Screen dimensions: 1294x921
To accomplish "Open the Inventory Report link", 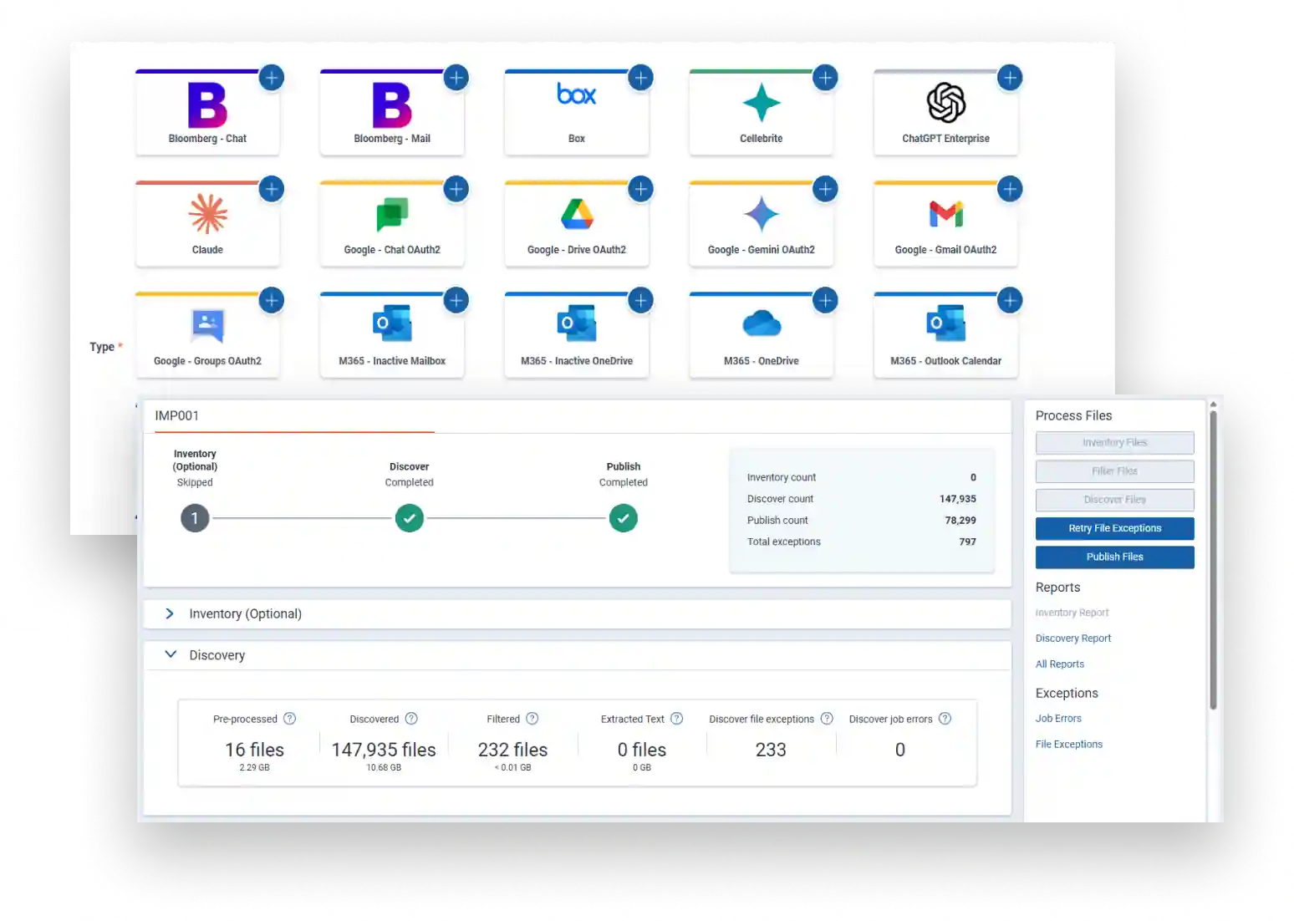I will [x=1072, y=613].
